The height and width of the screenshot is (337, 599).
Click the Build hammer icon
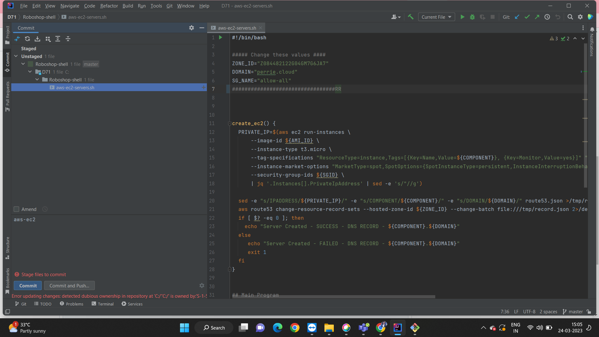[x=411, y=17]
